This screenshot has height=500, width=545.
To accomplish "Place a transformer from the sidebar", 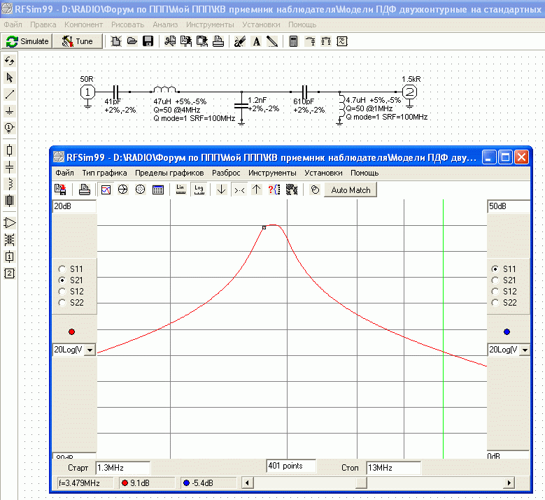I will coord(9,239).
